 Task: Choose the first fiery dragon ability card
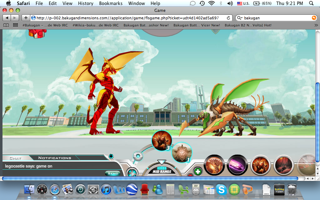[214, 165]
